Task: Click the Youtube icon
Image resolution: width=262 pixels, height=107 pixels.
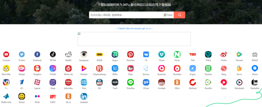Action: click(6, 54)
